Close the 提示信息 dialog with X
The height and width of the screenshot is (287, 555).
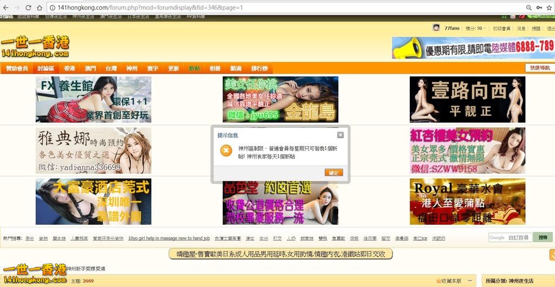[340, 135]
